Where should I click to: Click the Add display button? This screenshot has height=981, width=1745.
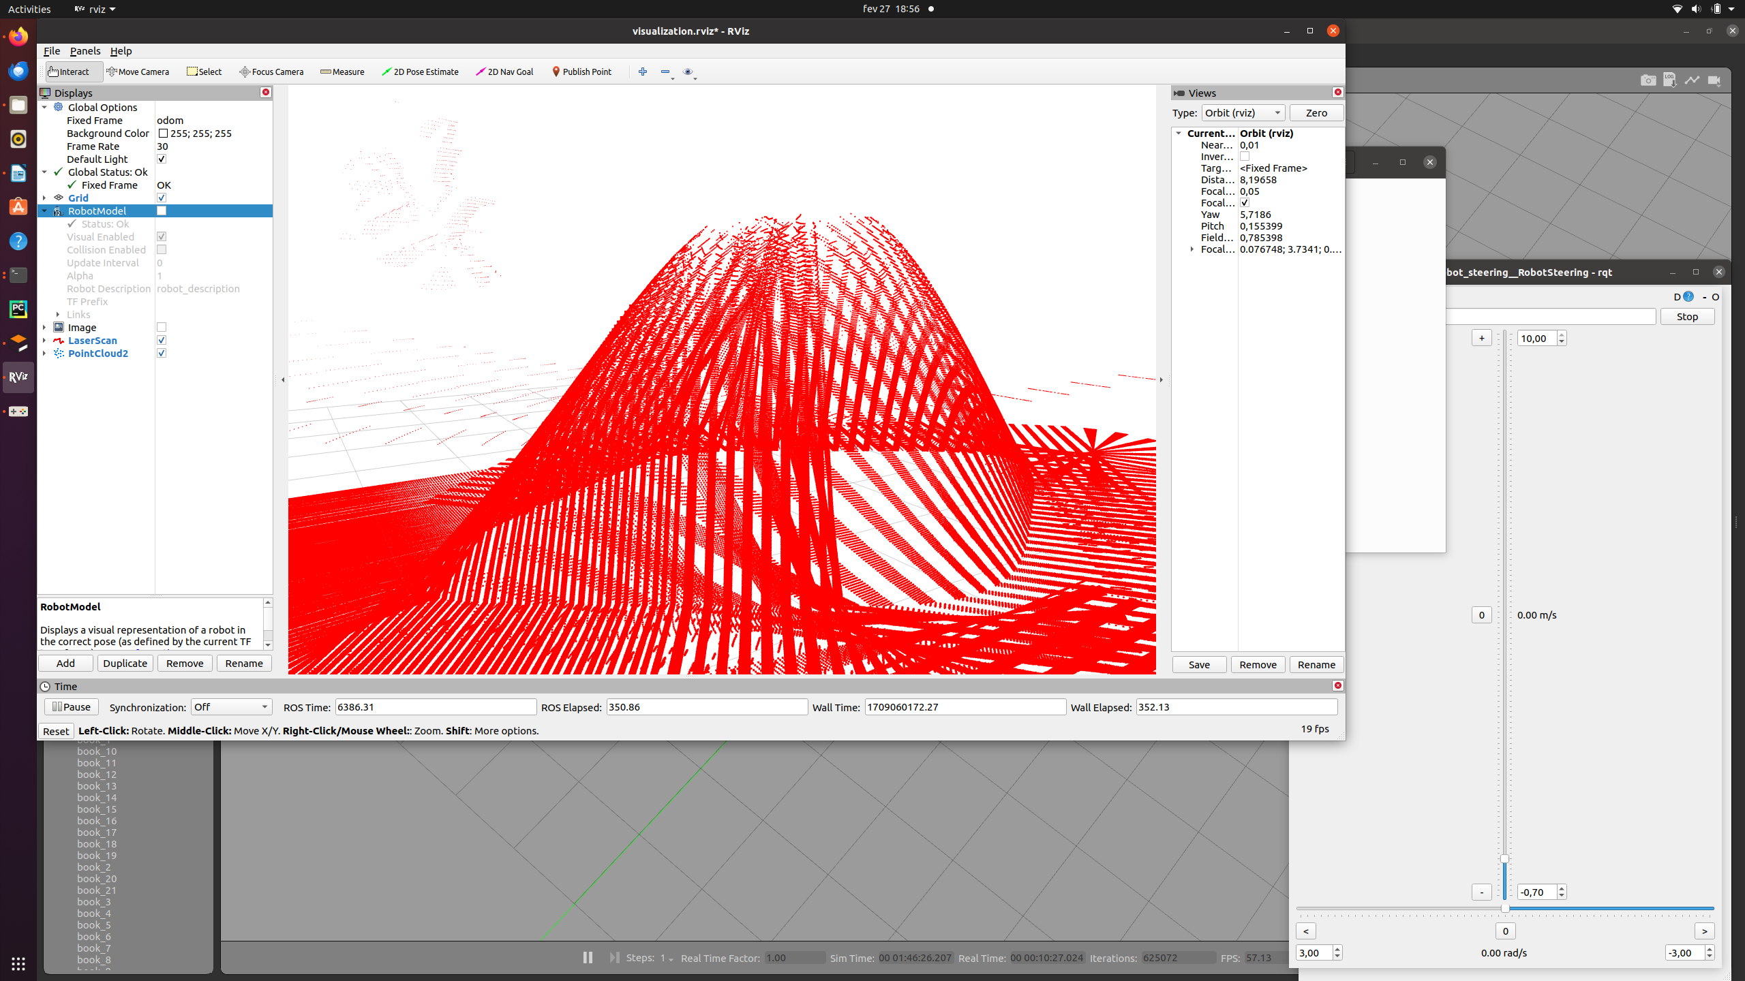point(65,664)
